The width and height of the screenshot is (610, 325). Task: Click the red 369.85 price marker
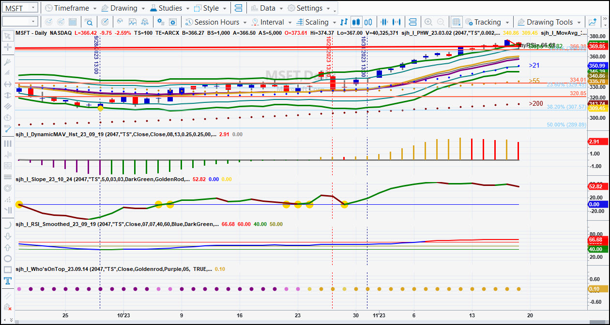[597, 46]
